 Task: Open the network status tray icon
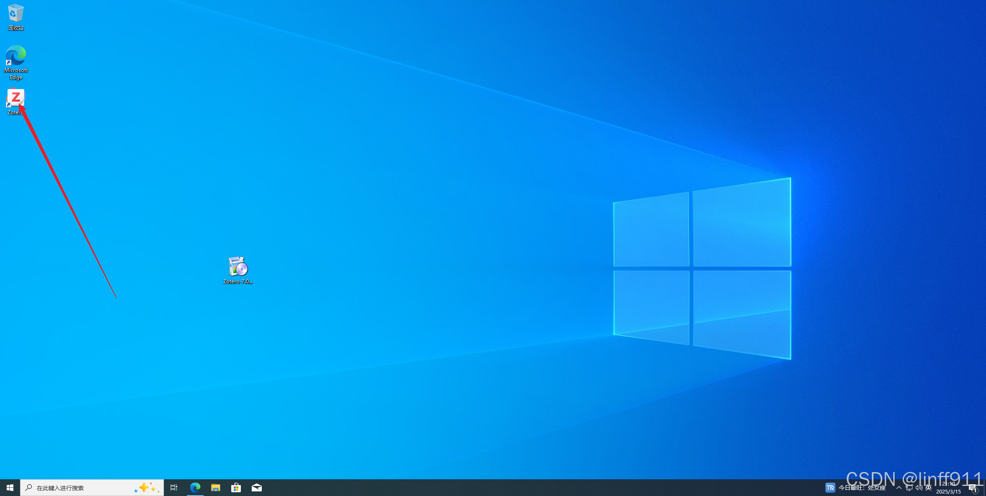click(909, 488)
